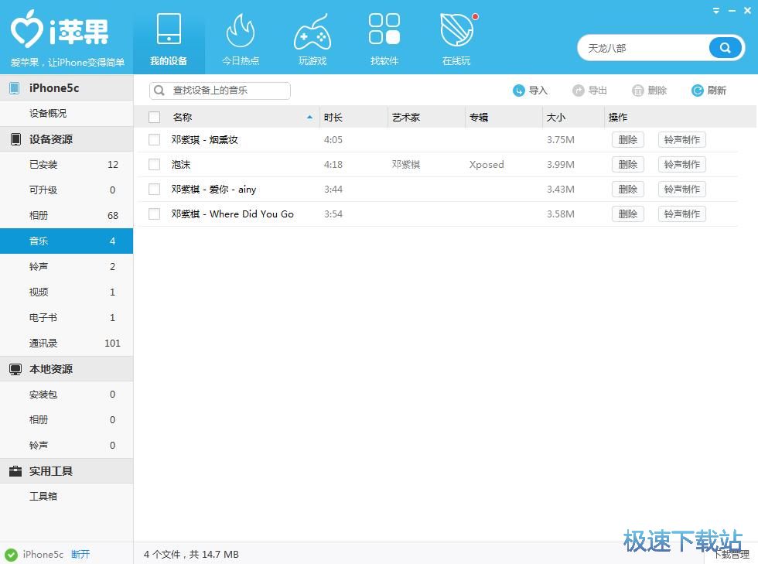Select 音乐 in the sidebar
Image resolution: width=758 pixels, height=564 pixels.
click(67, 241)
